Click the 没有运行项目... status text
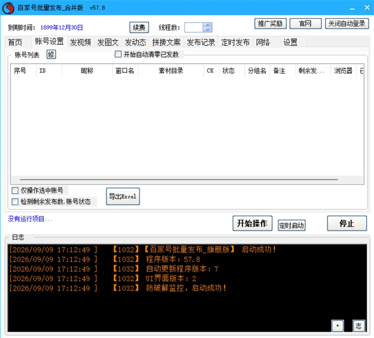The width and height of the screenshot is (374, 338). pyautogui.click(x=30, y=219)
